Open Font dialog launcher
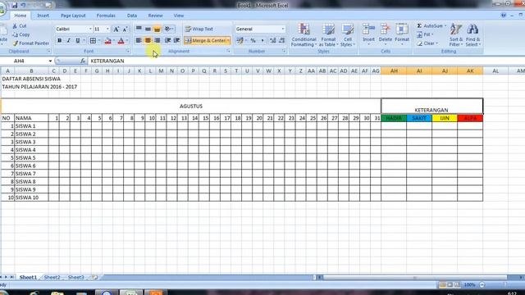This screenshot has height=295, width=525. coord(128,51)
